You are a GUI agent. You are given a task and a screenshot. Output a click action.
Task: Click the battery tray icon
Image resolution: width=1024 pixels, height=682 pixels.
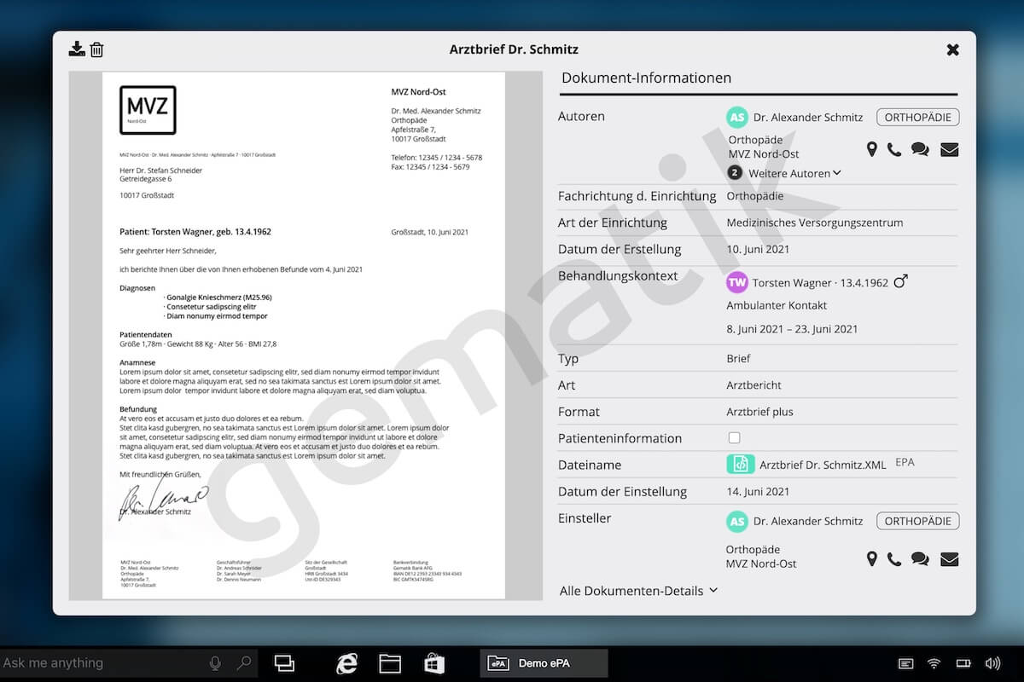pyautogui.click(x=963, y=663)
